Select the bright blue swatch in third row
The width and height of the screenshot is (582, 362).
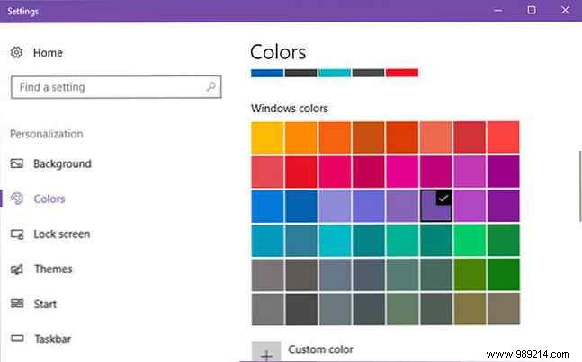(267, 206)
